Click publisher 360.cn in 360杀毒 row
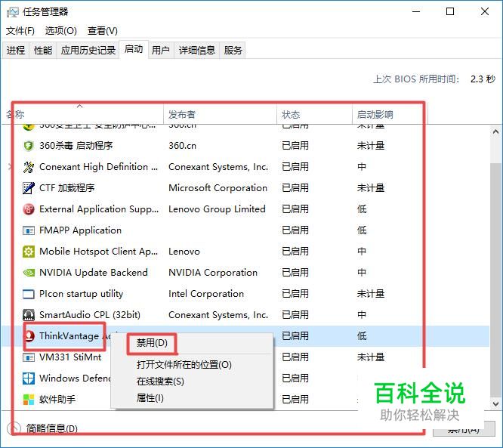Screen dimensions: 503x448 click(182, 146)
